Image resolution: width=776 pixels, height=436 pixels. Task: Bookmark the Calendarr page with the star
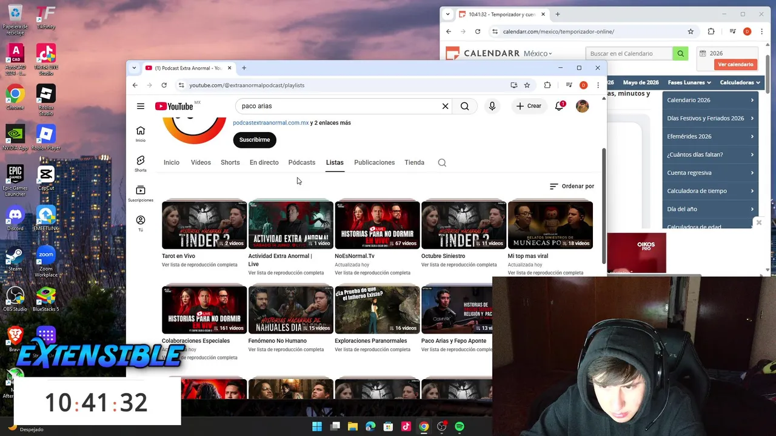point(691,31)
